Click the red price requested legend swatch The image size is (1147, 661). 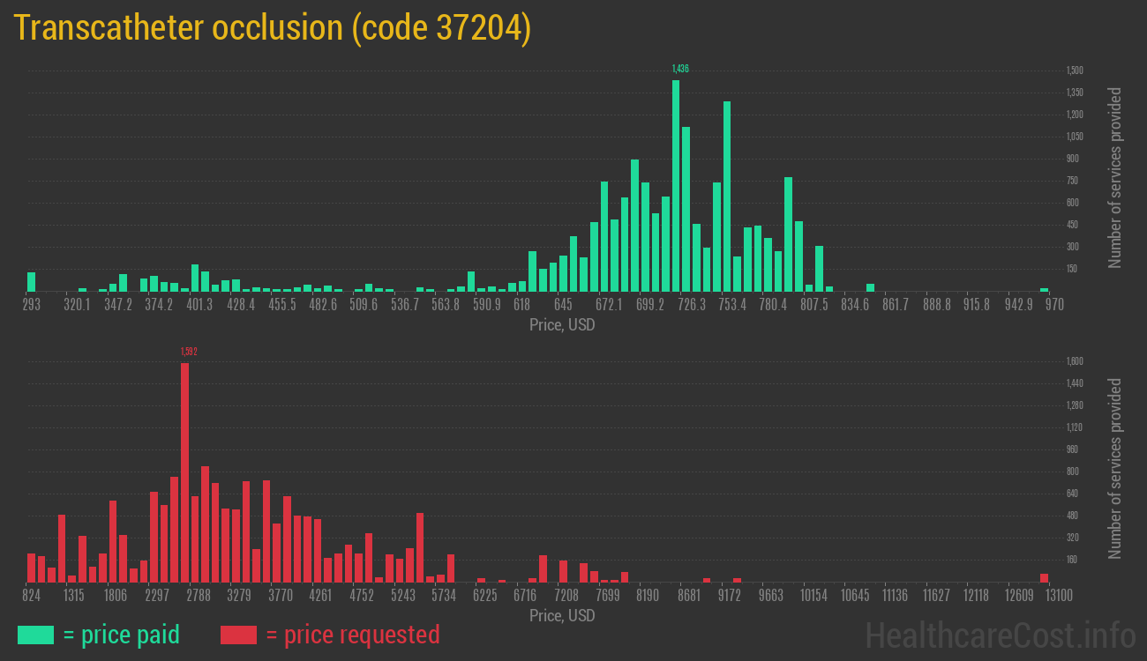coord(238,635)
